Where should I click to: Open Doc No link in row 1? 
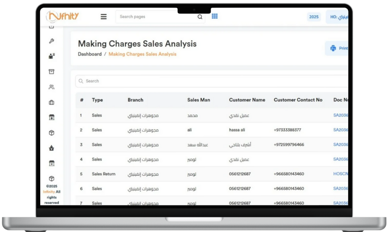(340, 115)
